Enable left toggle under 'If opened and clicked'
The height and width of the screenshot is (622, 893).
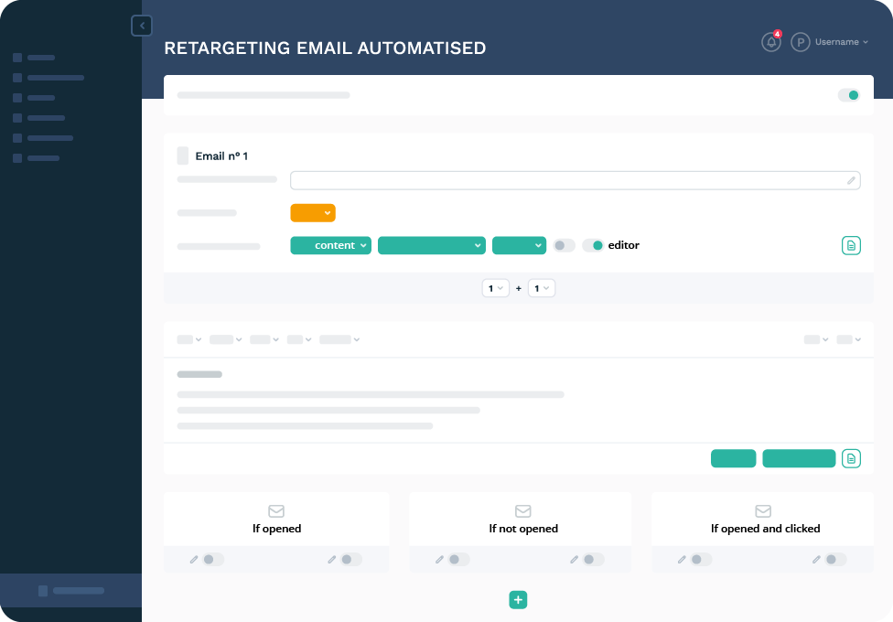click(x=701, y=560)
